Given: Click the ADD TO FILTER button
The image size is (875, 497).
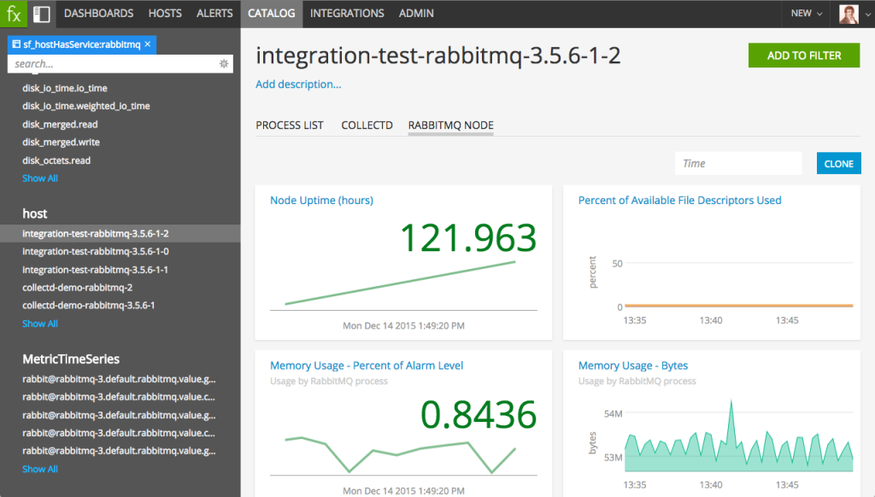Looking at the screenshot, I should click(804, 56).
